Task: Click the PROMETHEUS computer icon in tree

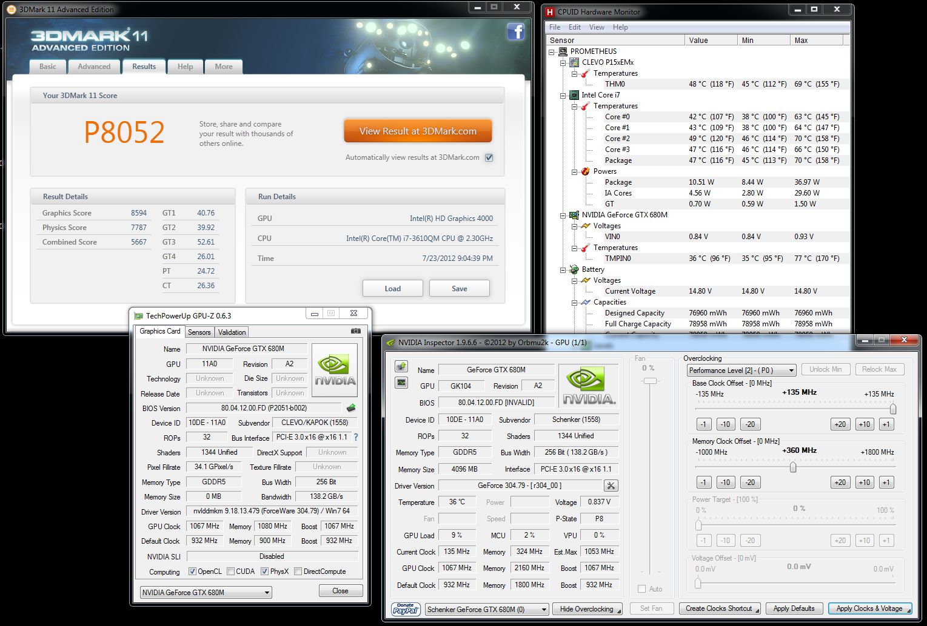Action: click(563, 51)
